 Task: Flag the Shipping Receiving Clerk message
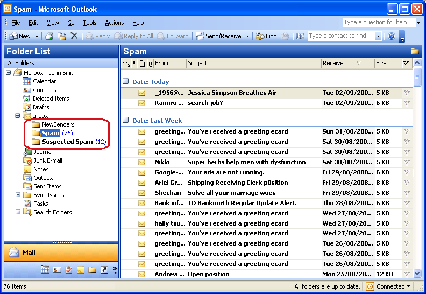pos(407,183)
